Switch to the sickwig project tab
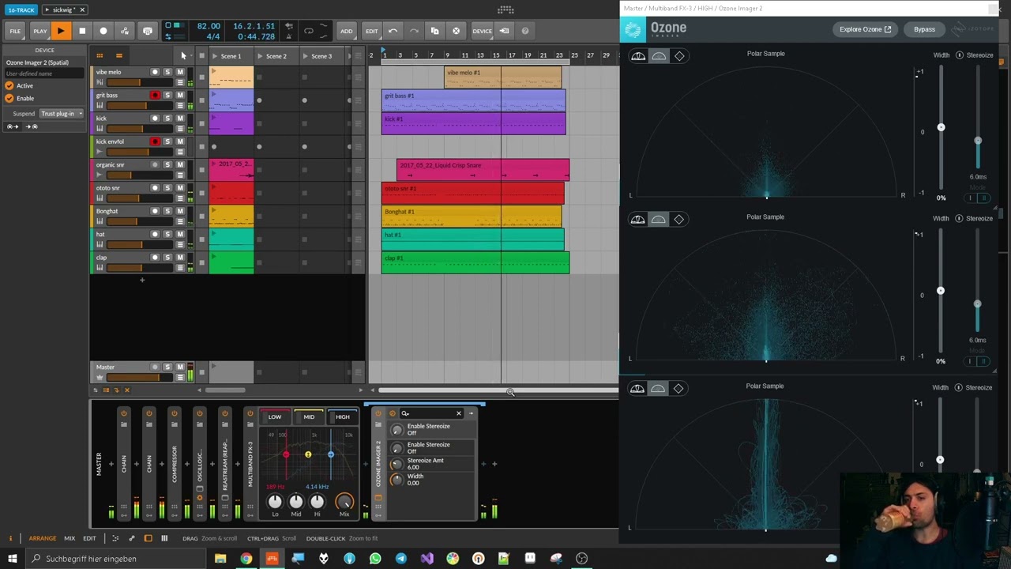 (64, 9)
